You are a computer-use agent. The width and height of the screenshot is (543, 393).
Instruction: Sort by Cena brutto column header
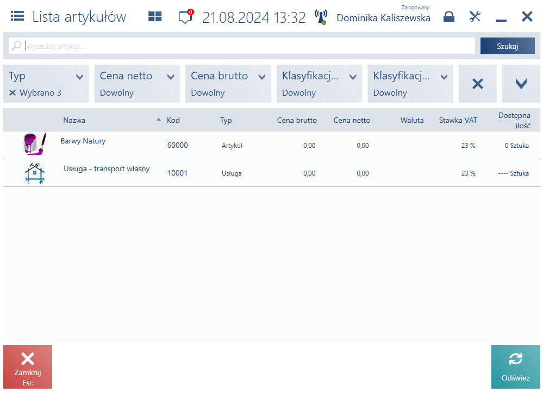297,120
